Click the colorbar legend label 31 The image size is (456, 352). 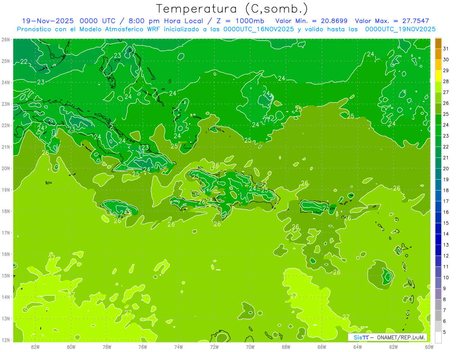445,49
